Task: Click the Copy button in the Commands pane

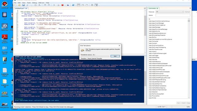Action: pyautogui.click(x=188, y=103)
